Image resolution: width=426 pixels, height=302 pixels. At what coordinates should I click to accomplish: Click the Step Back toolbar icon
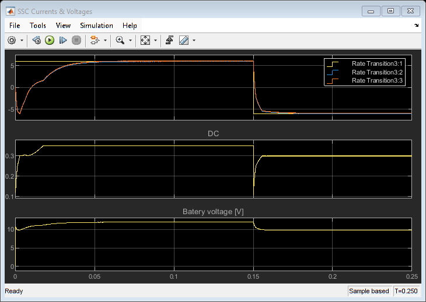[x=36, y=40]
